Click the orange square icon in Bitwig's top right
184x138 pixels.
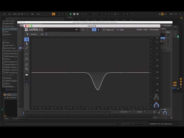point(162,14)
